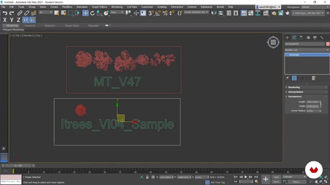Open the Rendering menu
Screen dimensions: 330x185
point(117,7)
